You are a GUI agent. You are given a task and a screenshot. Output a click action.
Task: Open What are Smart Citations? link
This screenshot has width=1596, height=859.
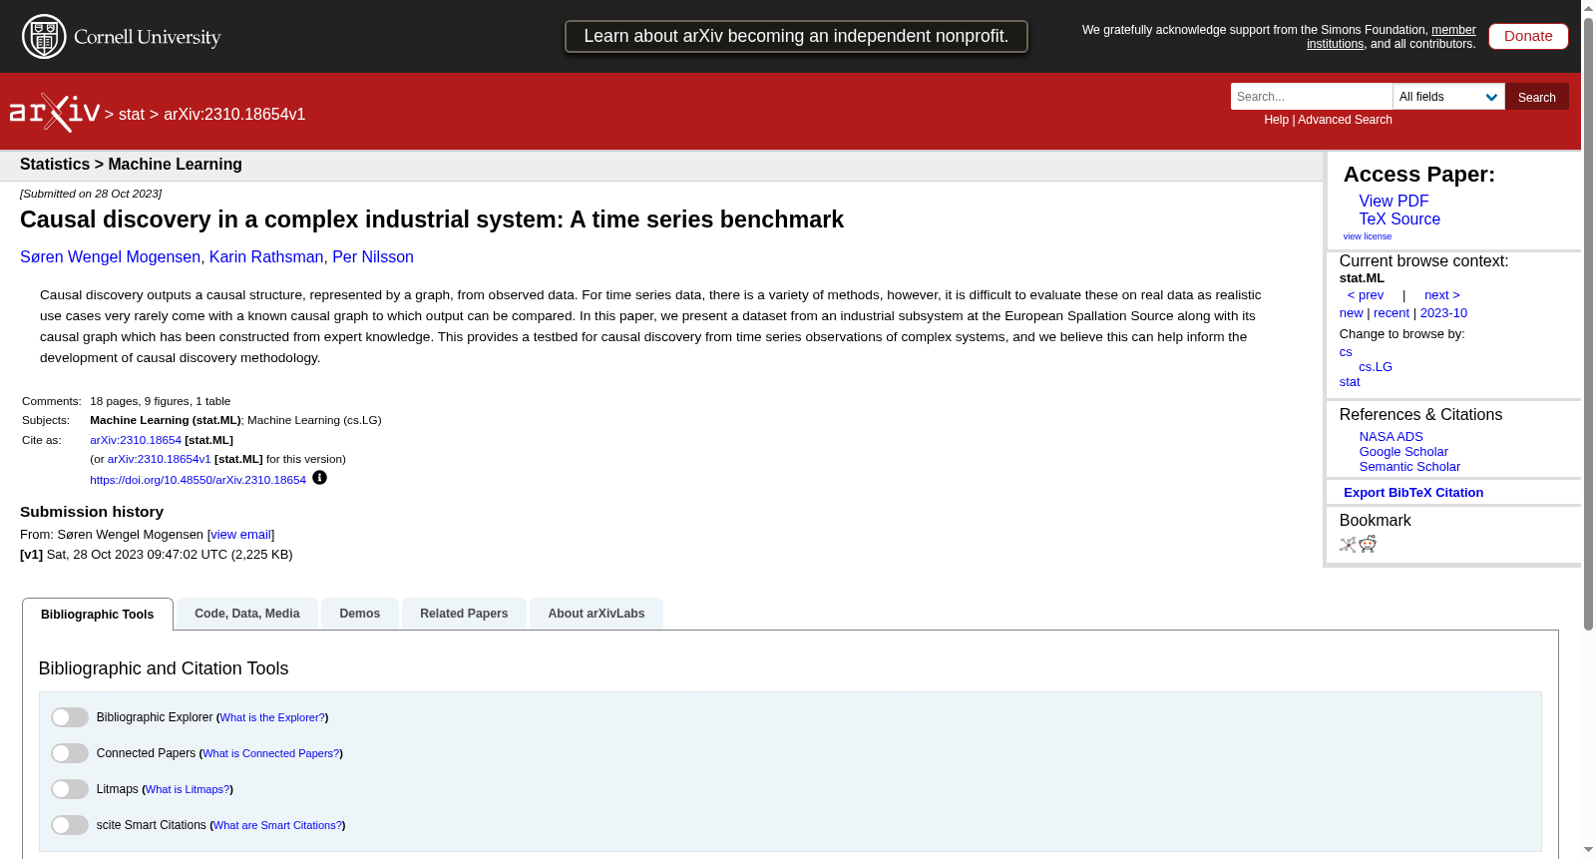coord(277,825)
